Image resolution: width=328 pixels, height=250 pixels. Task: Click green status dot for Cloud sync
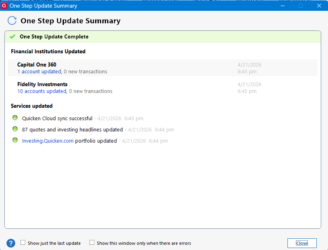15,118
